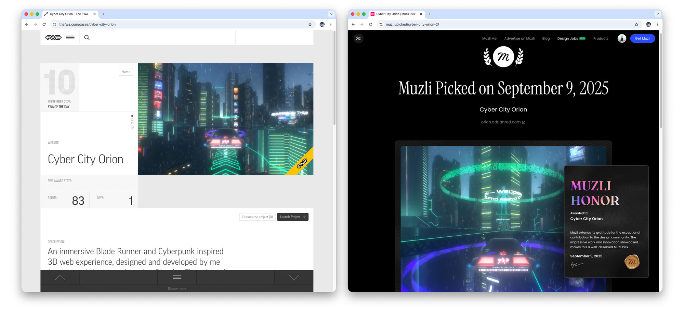Click the FWA logo in left window

tap(53, 38)
